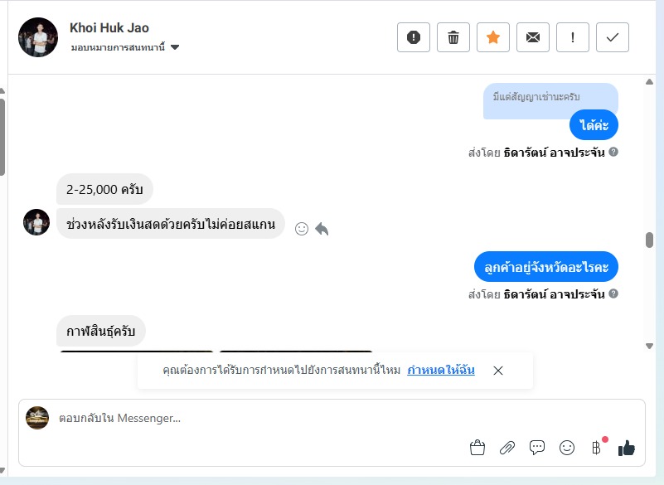Click the Baht payment icon
Viewport: 664px width, 485px height.
pyautogui.click(x=596, y=448)
